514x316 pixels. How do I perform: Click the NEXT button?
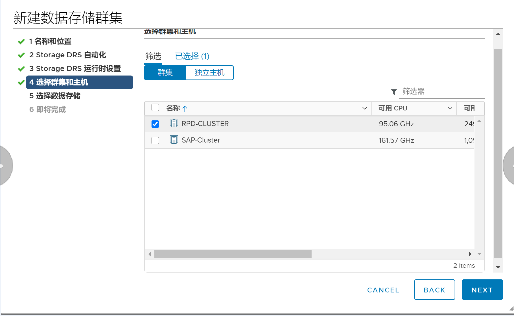[482, 290]
